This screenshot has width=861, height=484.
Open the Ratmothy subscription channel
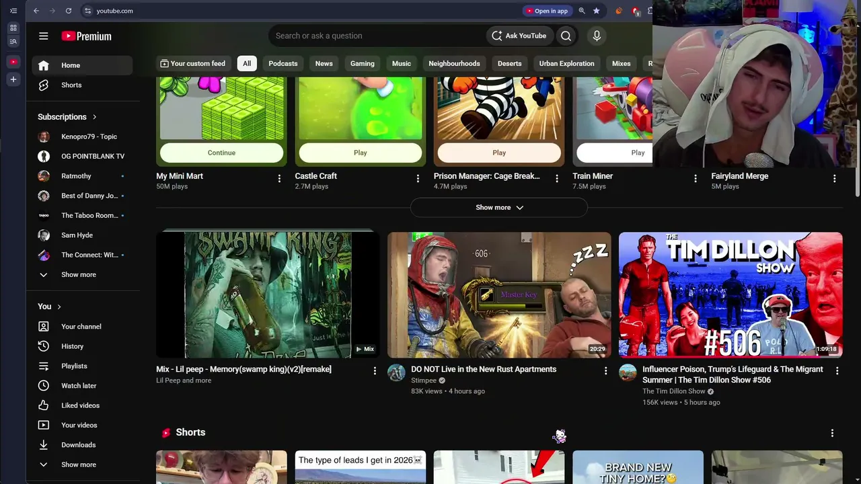[x=82, y=176]
